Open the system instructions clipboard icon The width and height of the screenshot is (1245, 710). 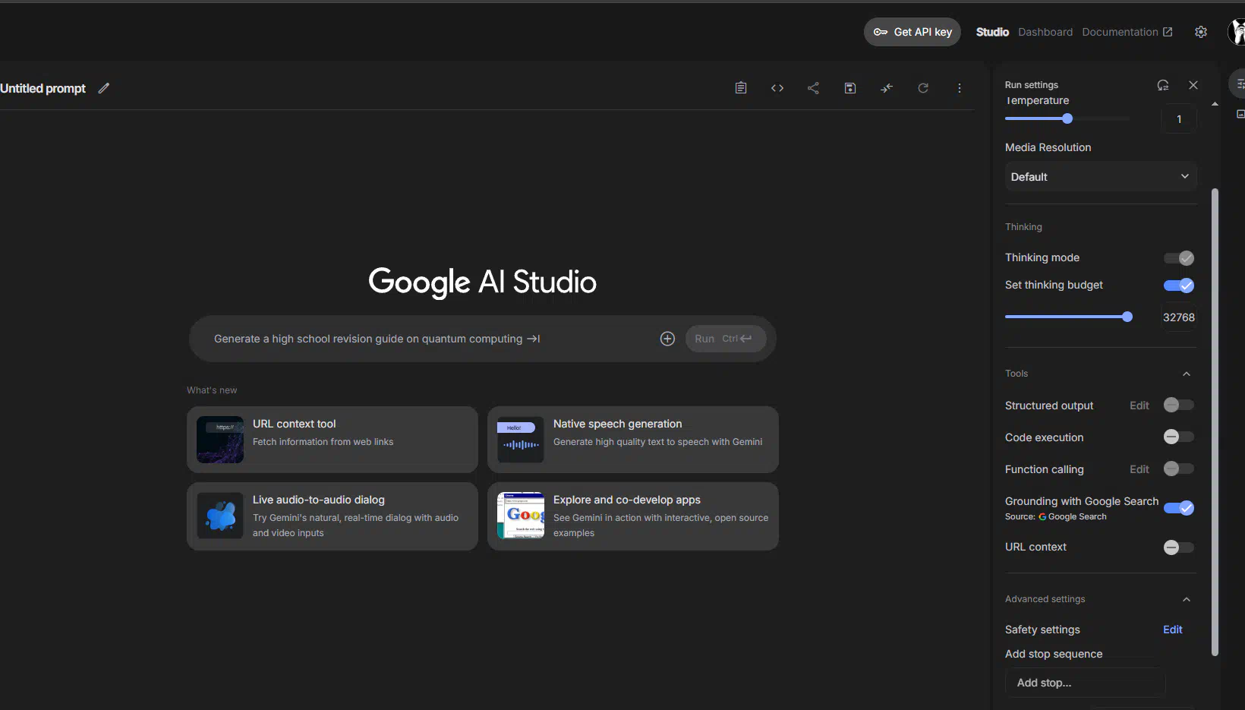(x=741, y=88)
